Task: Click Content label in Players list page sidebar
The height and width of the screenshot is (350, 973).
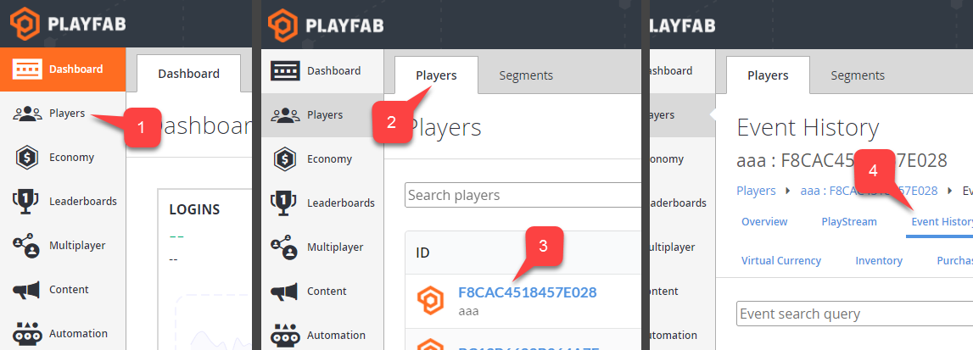Action: pyautogui.click(x=327, y=292)
